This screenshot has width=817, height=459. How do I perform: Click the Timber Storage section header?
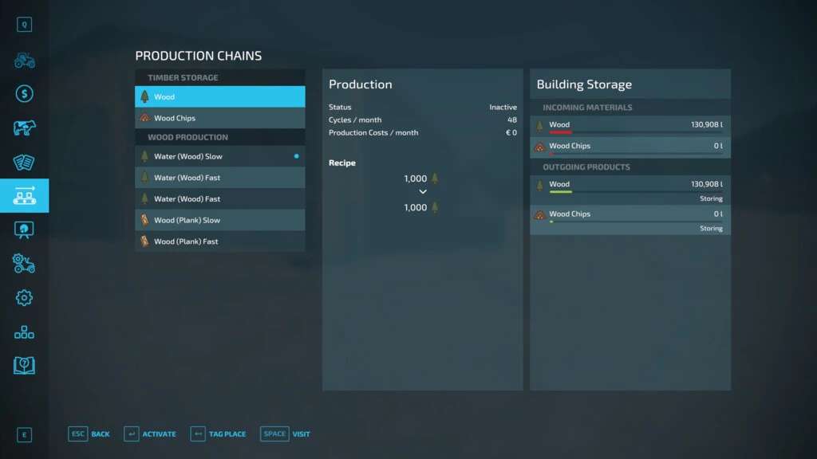click(183, 78)
